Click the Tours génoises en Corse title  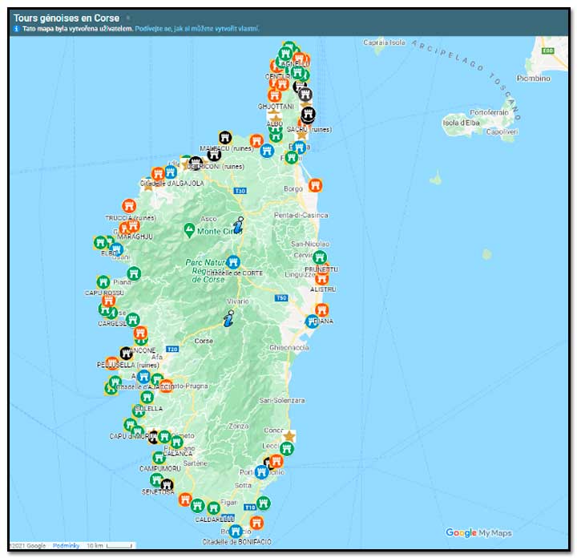click(67, 18)
